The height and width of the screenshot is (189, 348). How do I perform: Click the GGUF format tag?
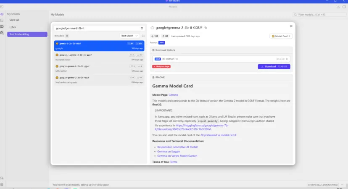point(161,42)
